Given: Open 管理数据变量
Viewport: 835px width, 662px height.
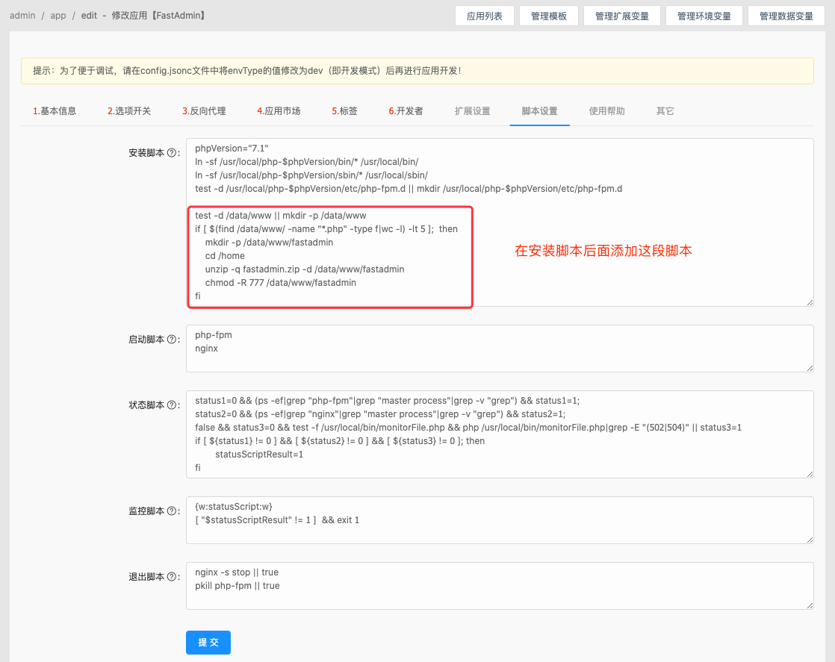Looking at the screenshot, I should point(786,15).
